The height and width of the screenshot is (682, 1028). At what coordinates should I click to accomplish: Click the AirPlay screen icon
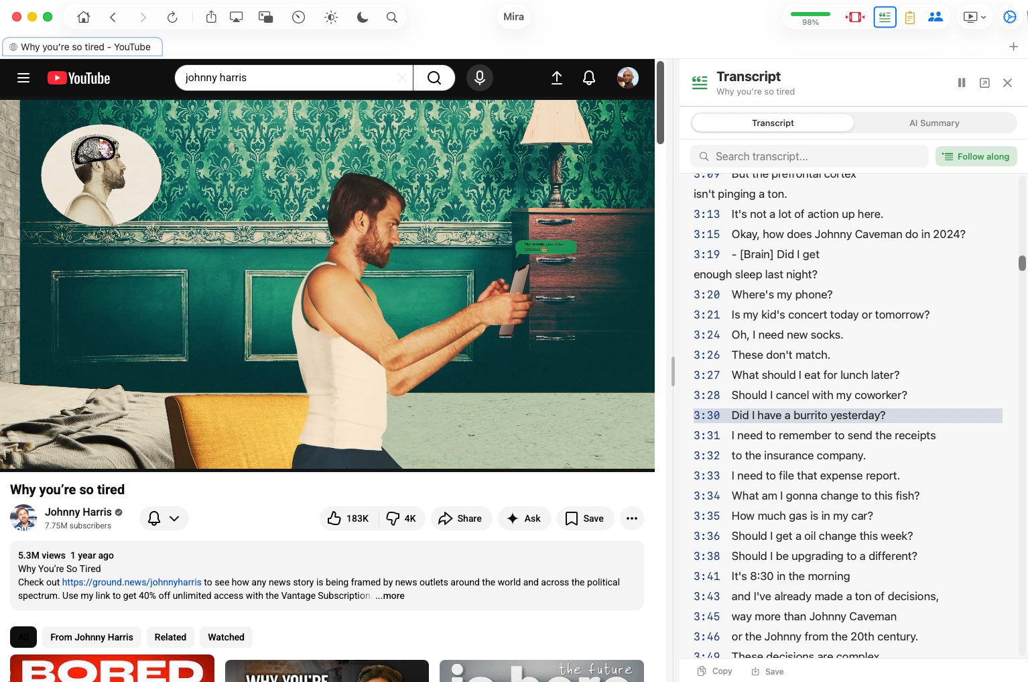tap(237, 17)
